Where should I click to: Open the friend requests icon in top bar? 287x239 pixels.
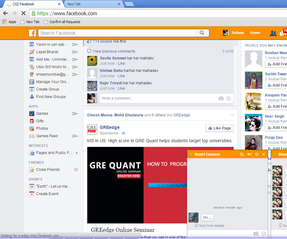[273, 33]
